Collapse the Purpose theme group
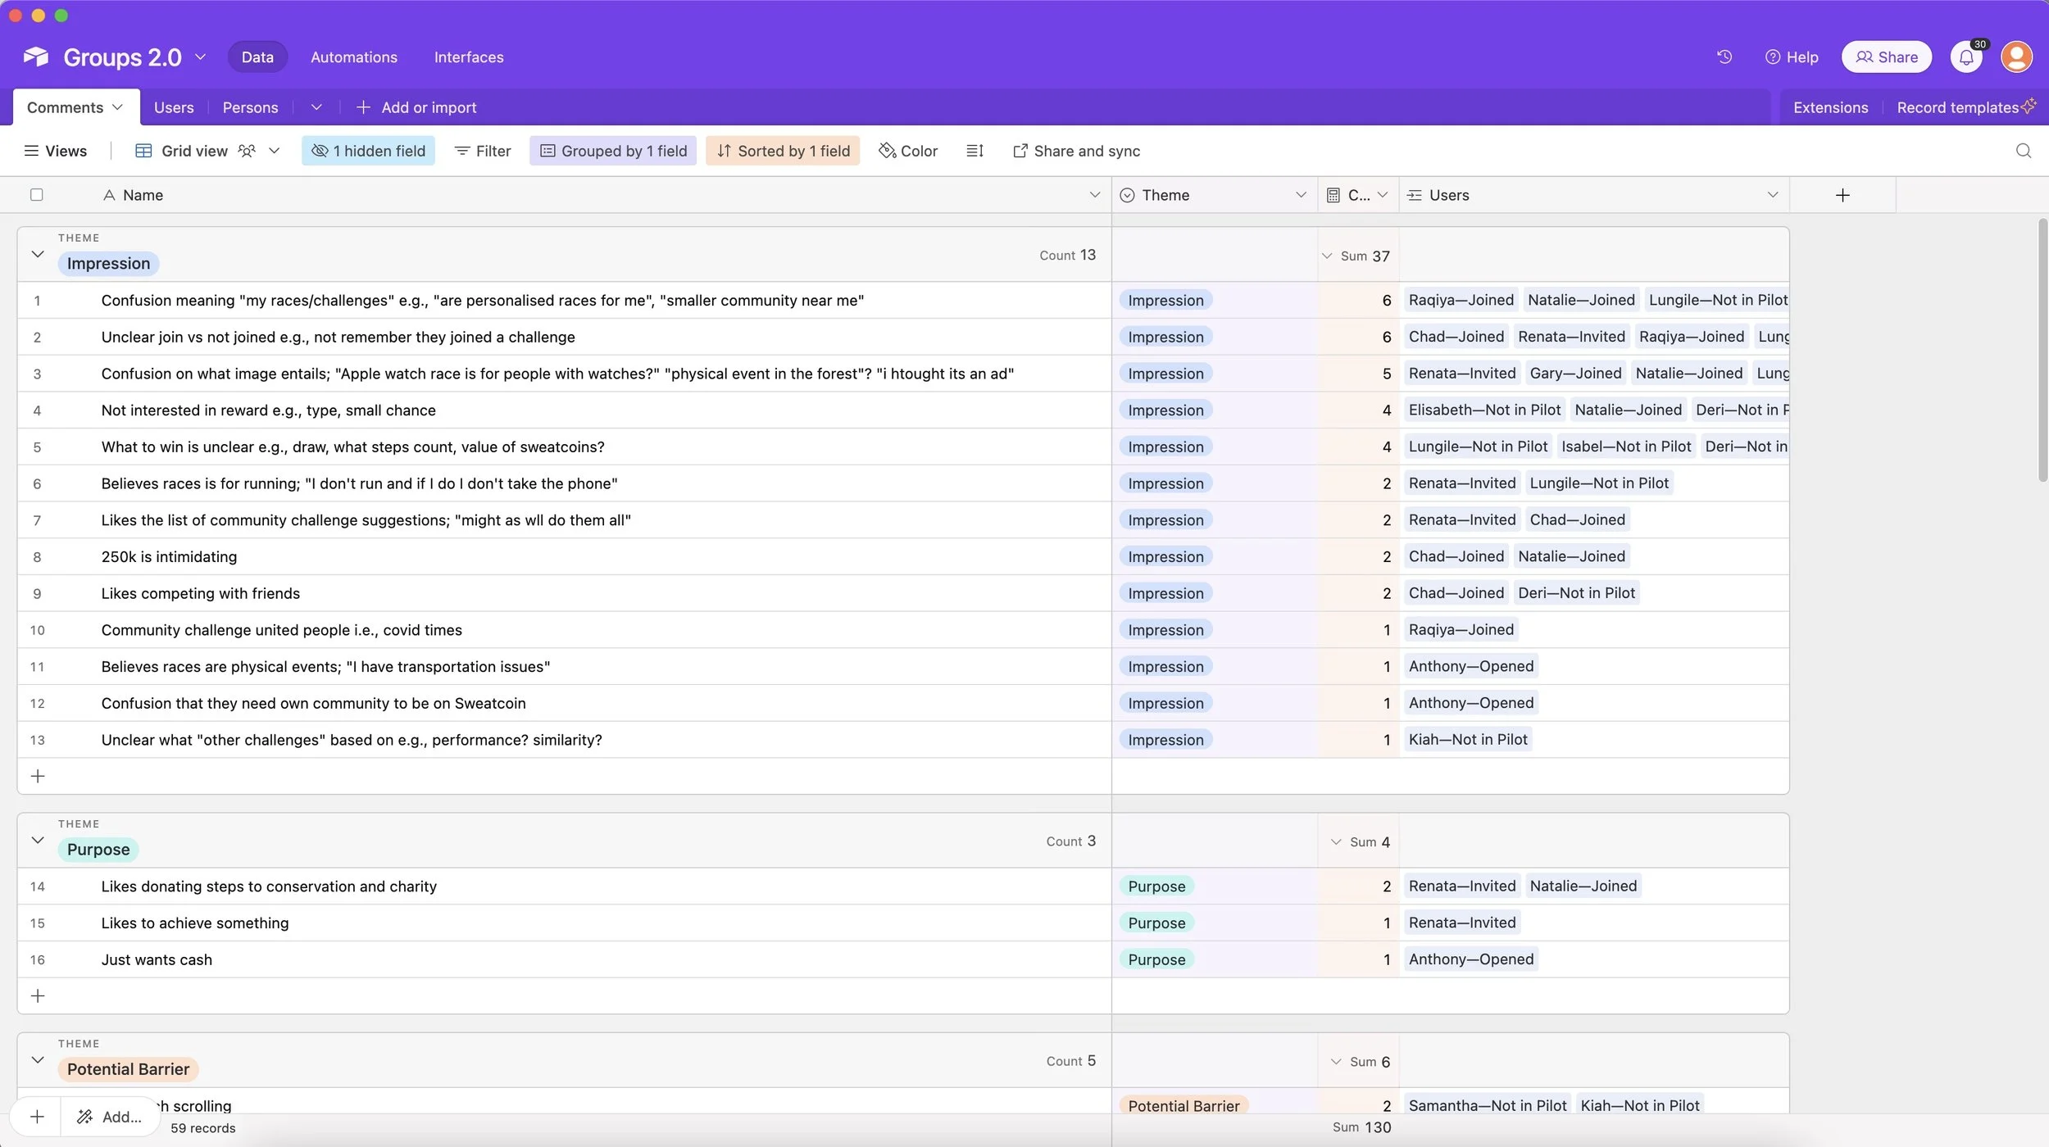This screenshot has height=1147, width=2049. tap(38, 840)
